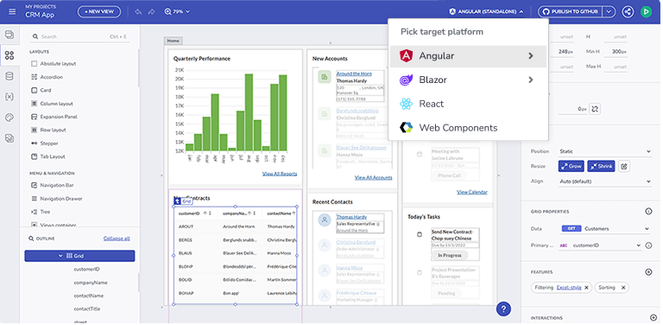663x325 pixels.
Task: Add an interaction with the plus icon
Action: [654, 318]
